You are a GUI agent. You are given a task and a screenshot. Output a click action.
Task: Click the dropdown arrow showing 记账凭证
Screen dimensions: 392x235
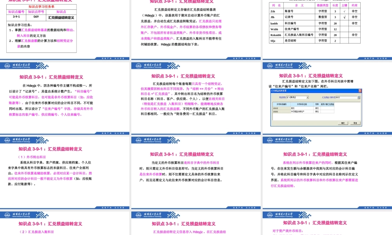(x=307, y=98)
